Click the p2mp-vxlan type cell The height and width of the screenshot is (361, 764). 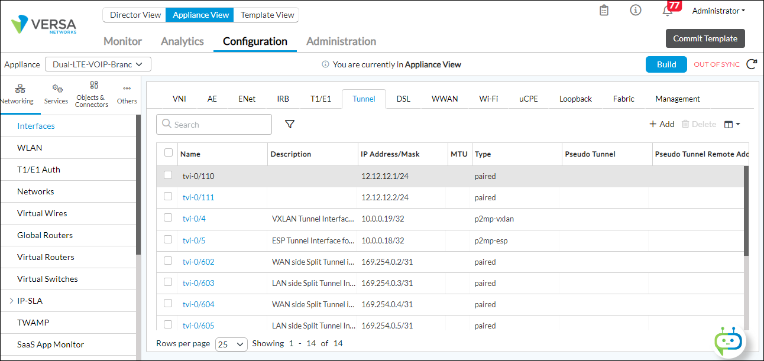494,219
